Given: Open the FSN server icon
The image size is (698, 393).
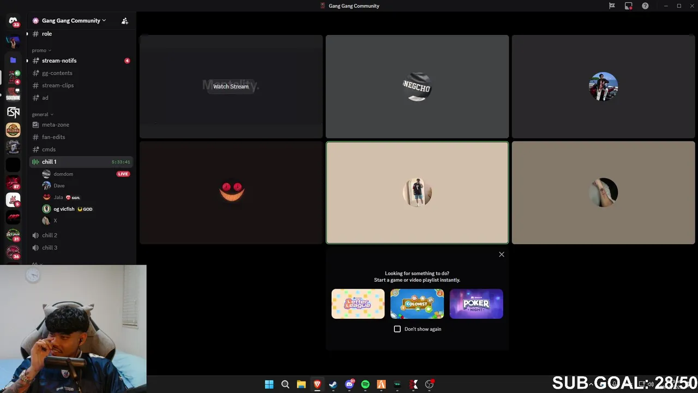Looking at the screenshot, I should 13,112.
